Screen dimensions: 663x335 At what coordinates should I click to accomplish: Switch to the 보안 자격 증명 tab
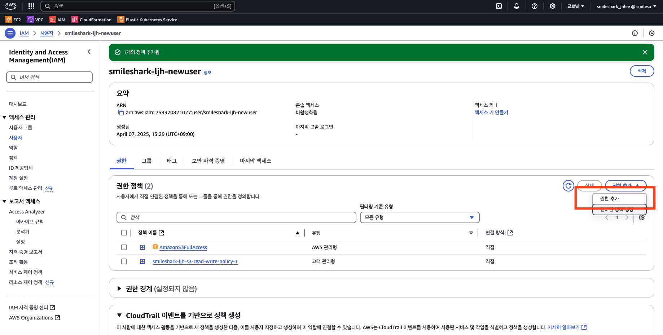(208, 161)
